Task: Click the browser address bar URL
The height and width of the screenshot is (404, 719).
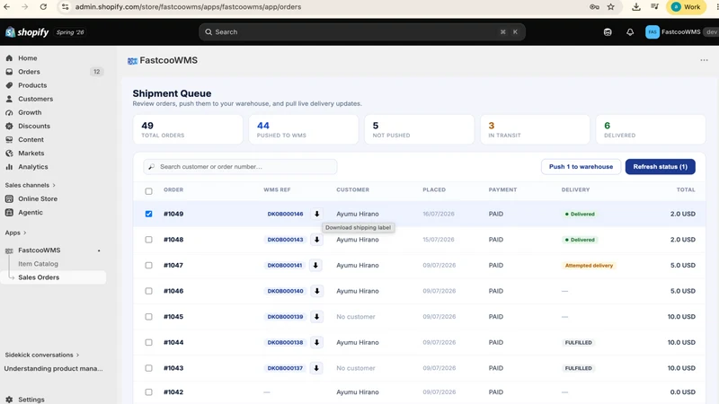Action: 188,7
